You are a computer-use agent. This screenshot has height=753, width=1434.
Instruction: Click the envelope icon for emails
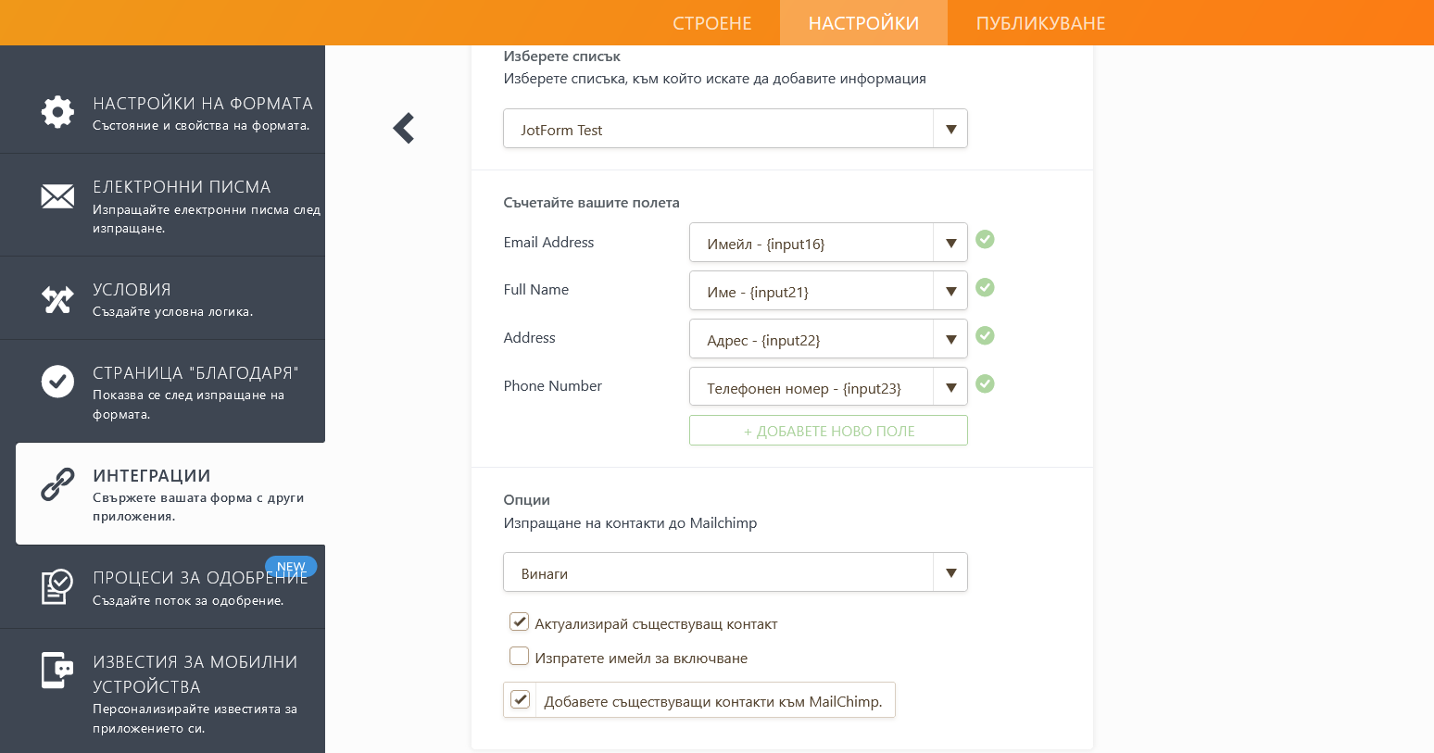point(57,195)
